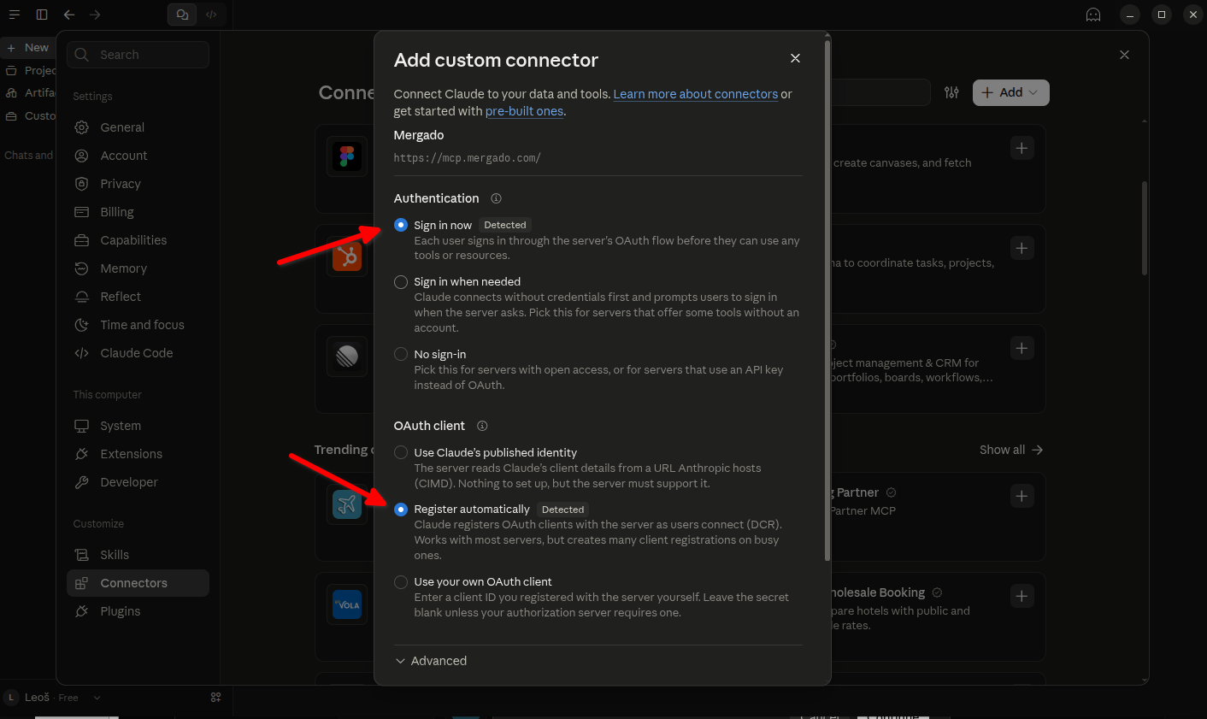Screen dimensions: 1207x719
Task: Open the Reflect icon in settings
Action: [82, 297]
